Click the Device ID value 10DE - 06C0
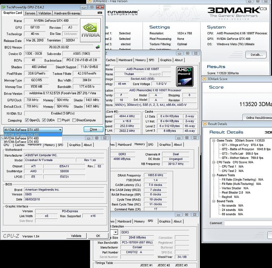Image resolution: width=272 pixels, height=268 pixels. coord(33,54)
